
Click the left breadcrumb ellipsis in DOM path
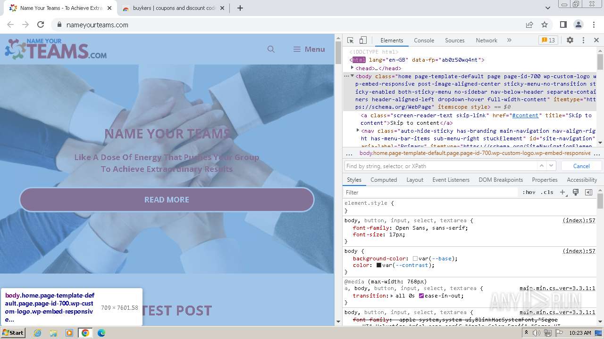click(x=349, y=153)
